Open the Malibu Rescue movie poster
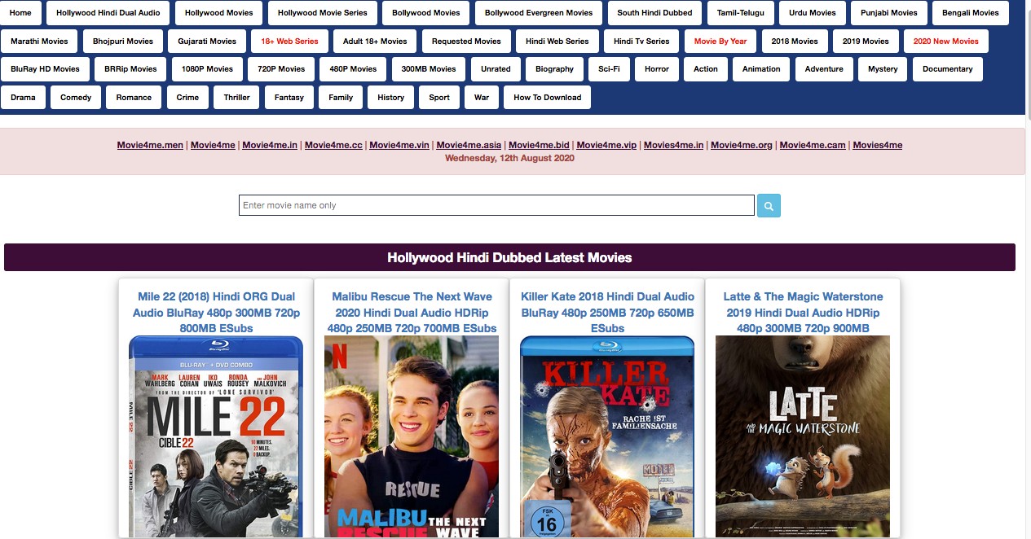The height and width of the screenshot is (539, 1031). coord(411,436)
